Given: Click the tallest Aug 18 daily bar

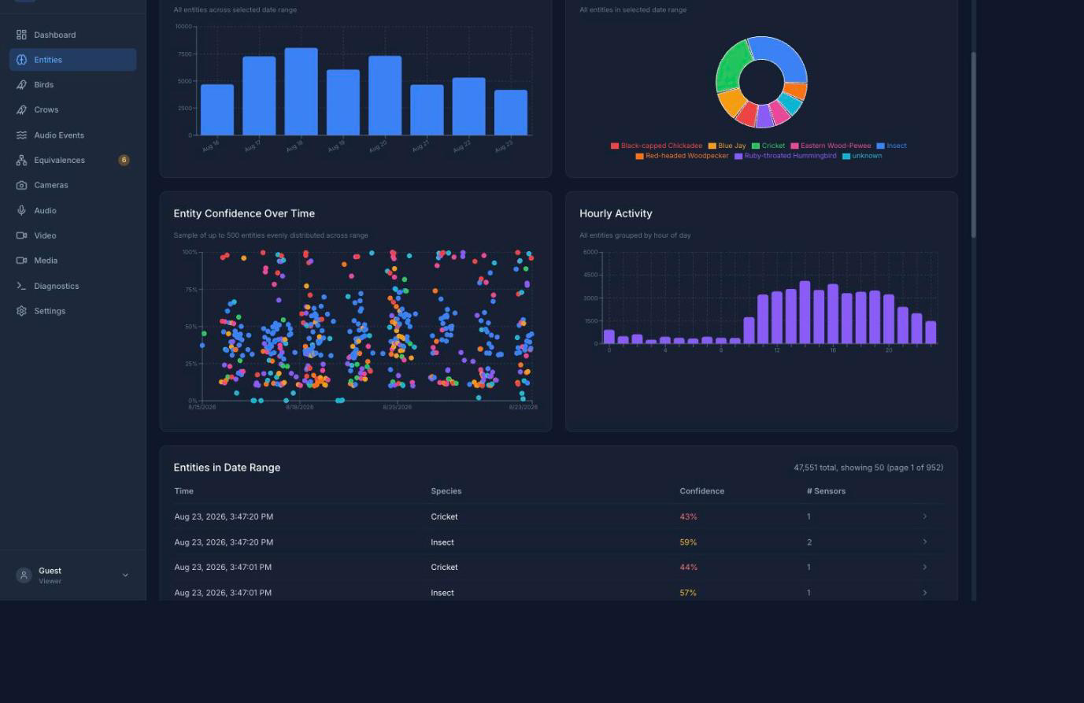Looking at the screenshot, I should (301, 91).
